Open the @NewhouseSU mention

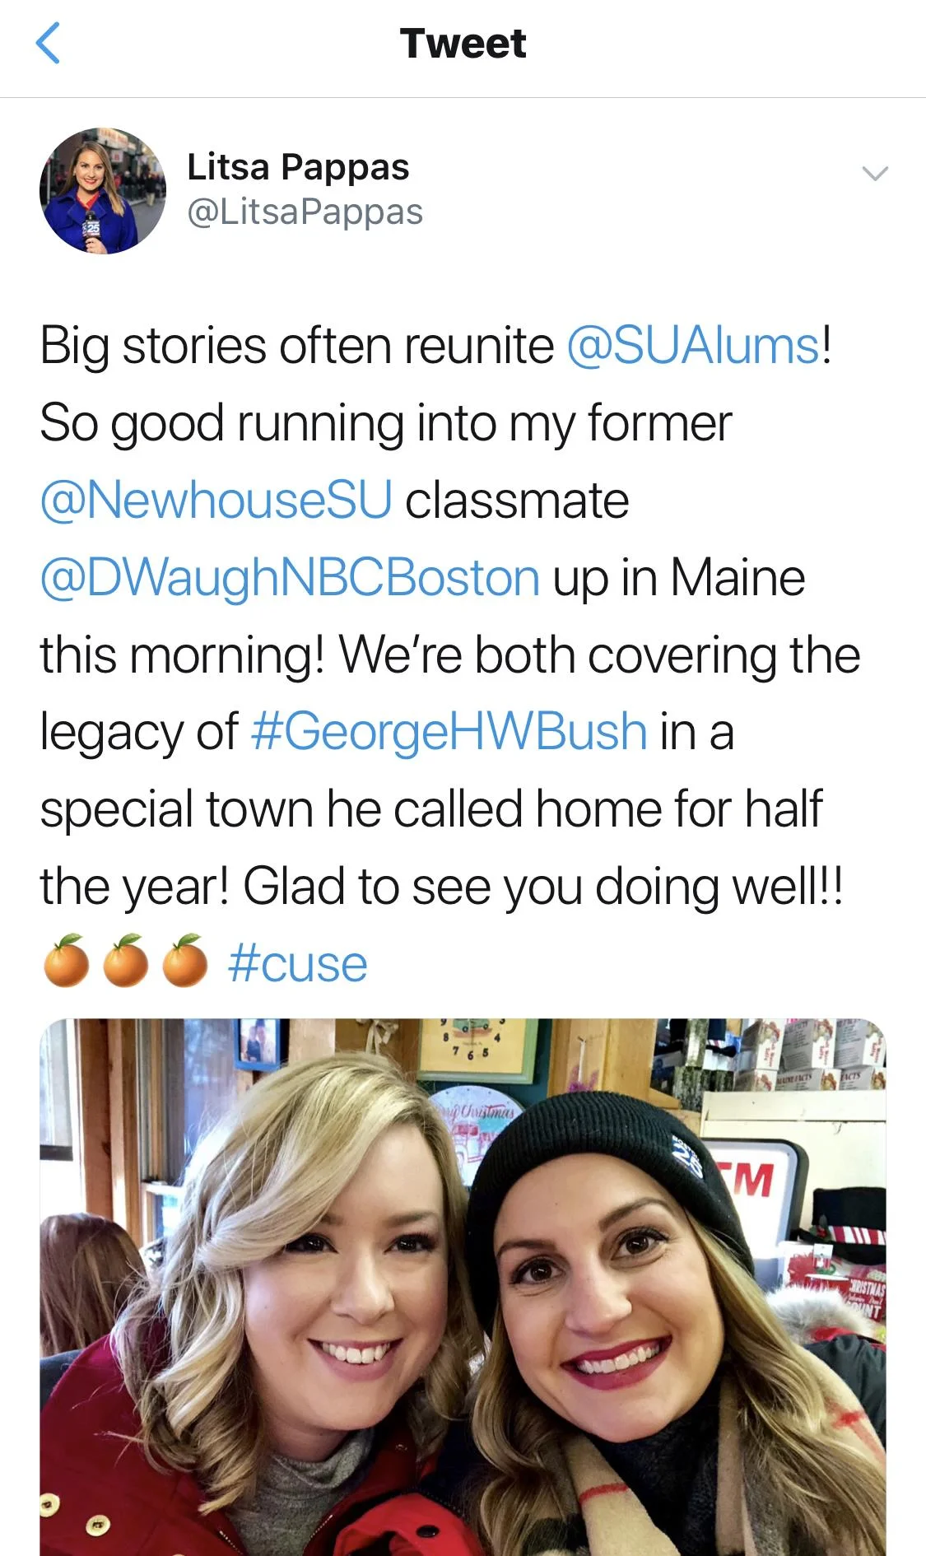tap(216, 500)
